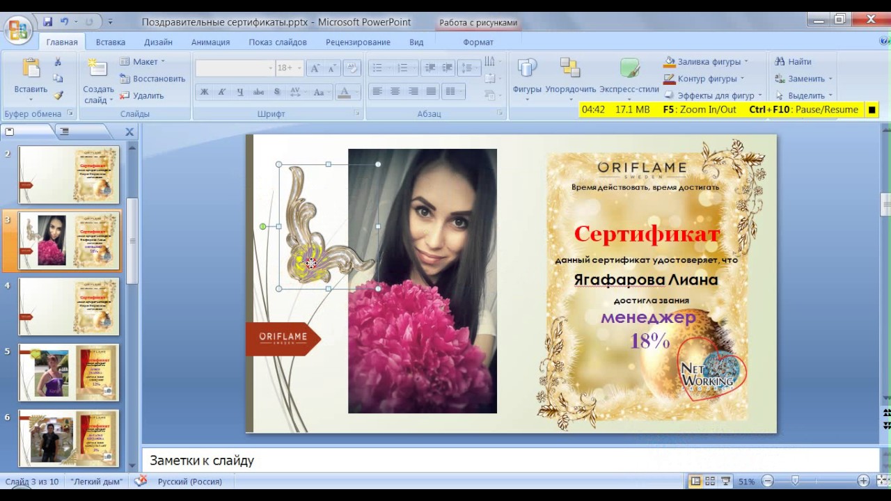Select slide 5 thumbnail
This screenshot has height=501, width=891.
69,372
